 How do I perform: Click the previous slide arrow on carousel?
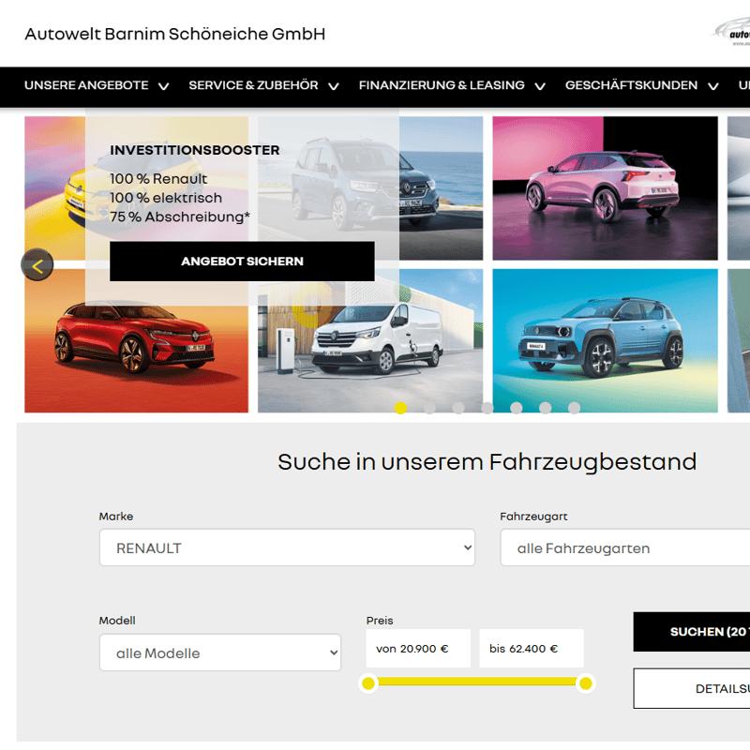pyautogui.click(x=37, y=265)
